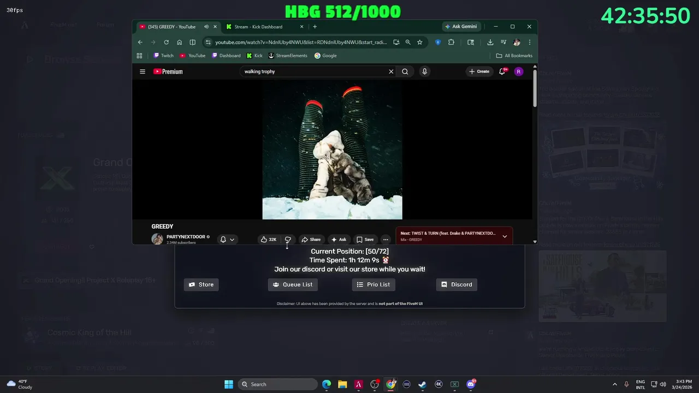
Task: Open Windows Start menu
Action: pos(229,384)
